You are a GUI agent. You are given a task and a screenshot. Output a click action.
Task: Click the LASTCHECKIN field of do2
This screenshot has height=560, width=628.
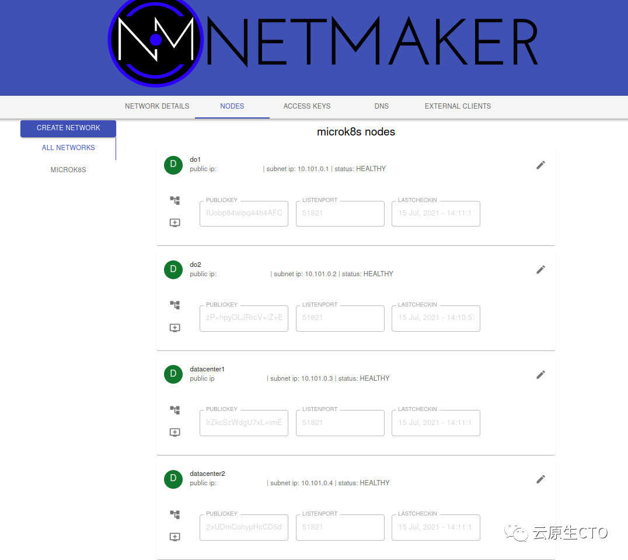[x=436, y=318]
